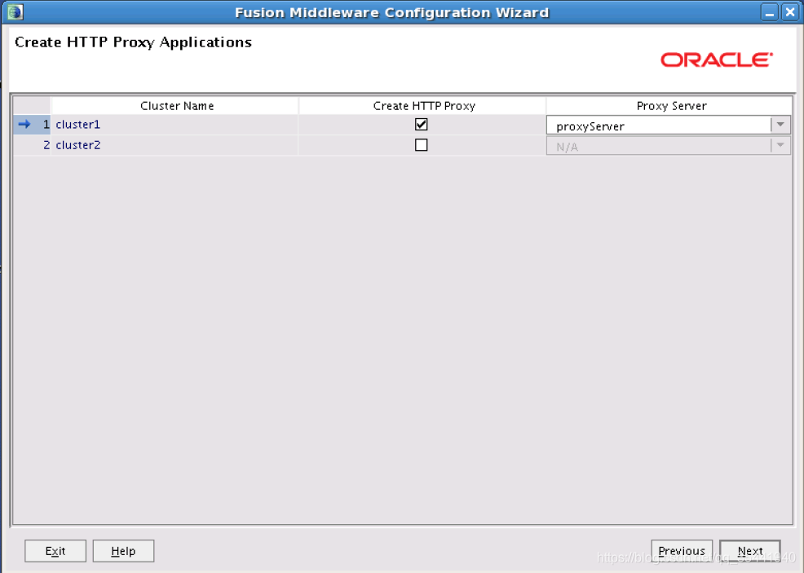Enable Create HTTP Proxy for cluster2
Viewport: 804px width, 573px height.
point(421,145)
